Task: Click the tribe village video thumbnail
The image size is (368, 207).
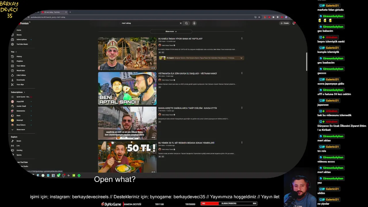Action: 127,53
